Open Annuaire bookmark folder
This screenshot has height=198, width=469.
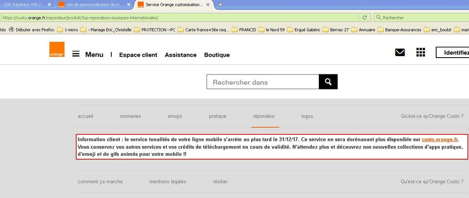coord(363,30)
